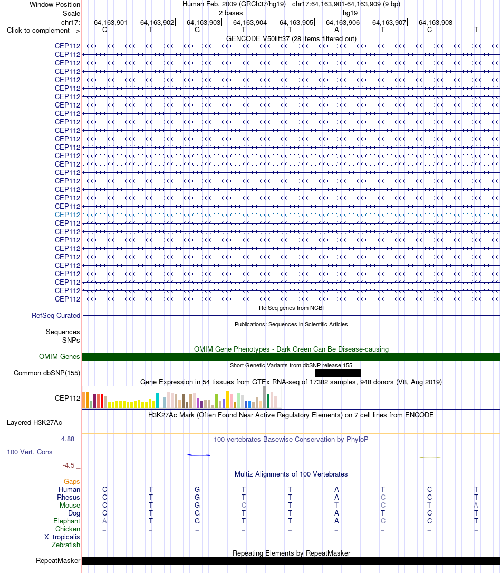Select the chr17:64,163,901-64,163,909 position text
This screenshot has width=501, height=573.
pos(346,4)
